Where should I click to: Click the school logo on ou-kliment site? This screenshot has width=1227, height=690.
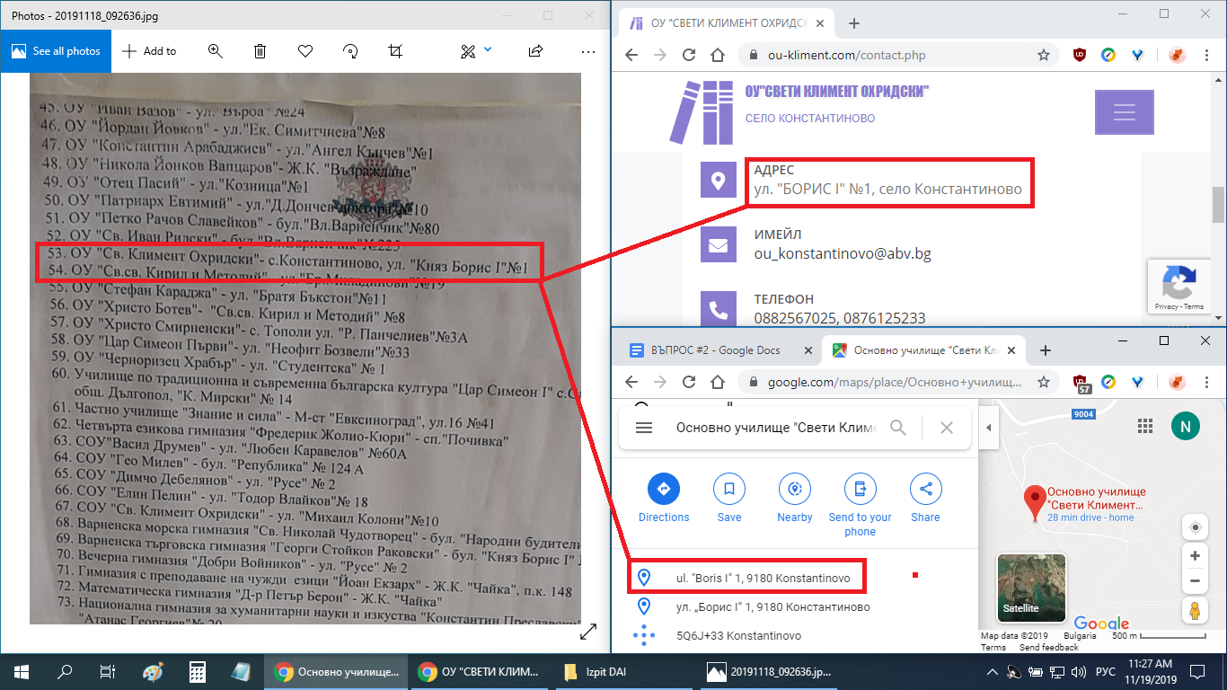tap(703, 111)
